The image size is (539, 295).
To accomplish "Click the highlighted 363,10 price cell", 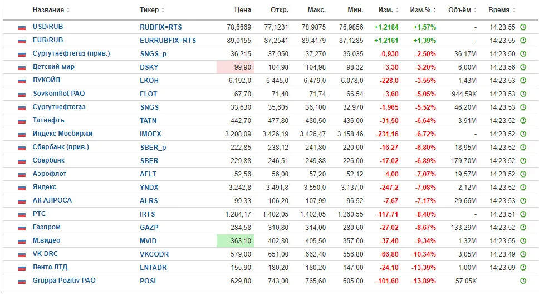I will click(x=235, y=241).
